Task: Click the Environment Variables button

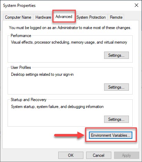Action: [x=111, y=135]
